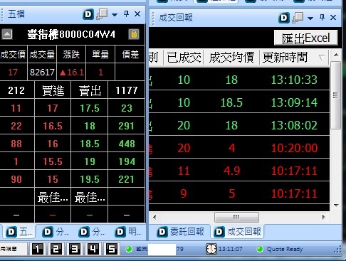Click the window-stack icon in 五檔 header
346x261 pixels.
[x=102, y=14]
